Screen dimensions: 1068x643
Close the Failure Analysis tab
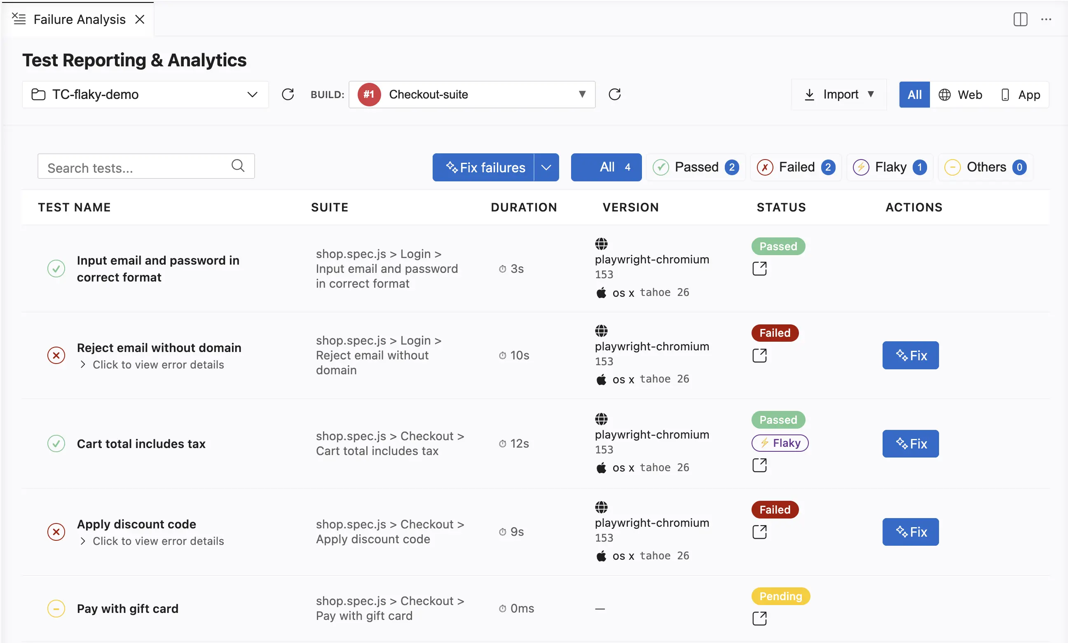click(x=139, y=19)
